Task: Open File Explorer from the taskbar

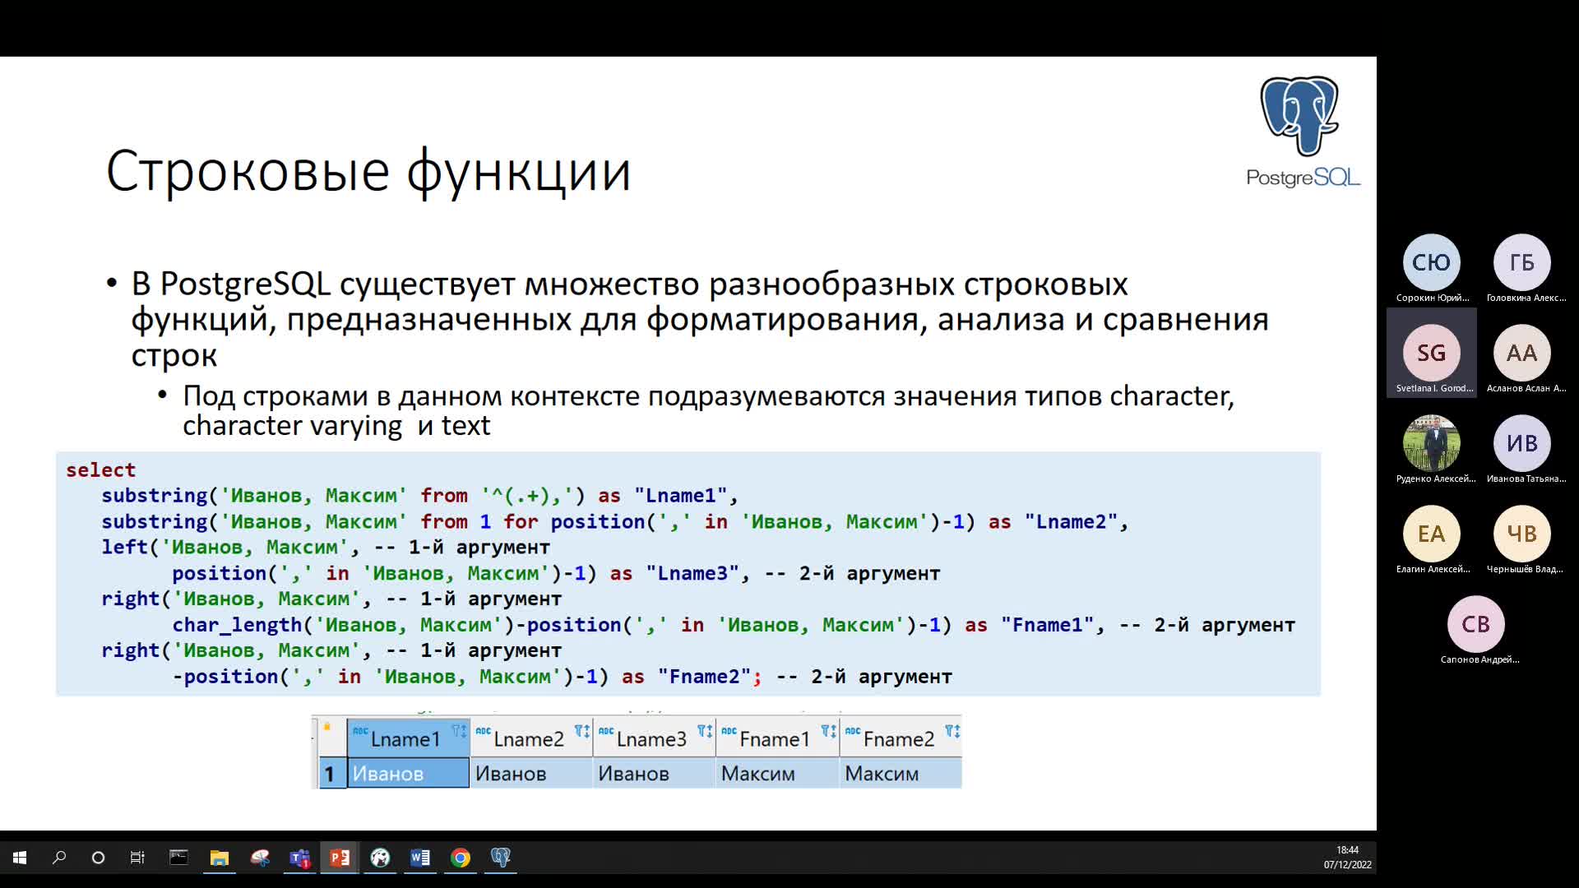Action: (219, 858)
